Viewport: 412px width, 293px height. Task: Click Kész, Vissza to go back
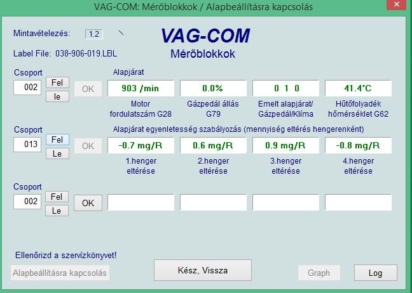pyautogui.click(x=203, y=270)
